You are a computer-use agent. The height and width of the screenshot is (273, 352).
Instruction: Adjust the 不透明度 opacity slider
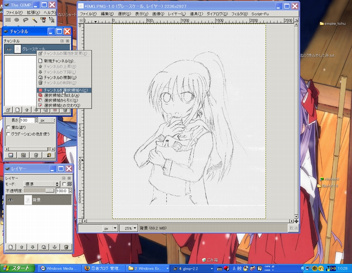39,191
